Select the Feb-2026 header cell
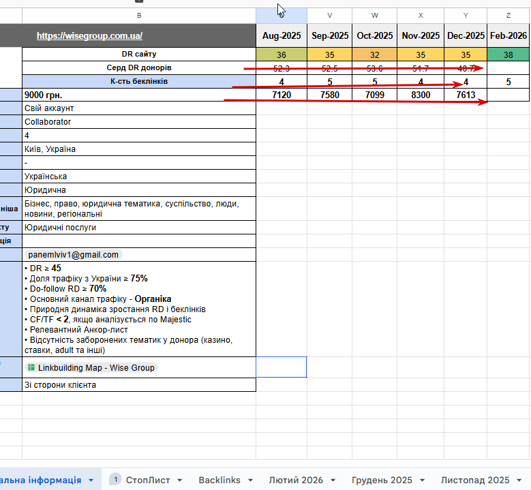 [x=509, y=35]
